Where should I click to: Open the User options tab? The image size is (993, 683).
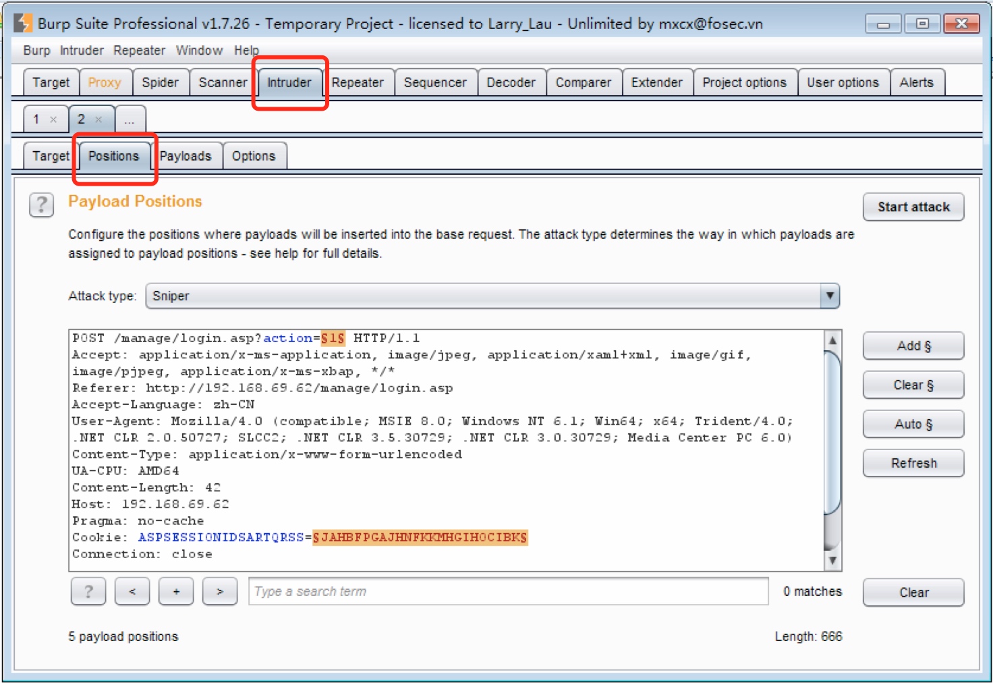pos(843,82)
